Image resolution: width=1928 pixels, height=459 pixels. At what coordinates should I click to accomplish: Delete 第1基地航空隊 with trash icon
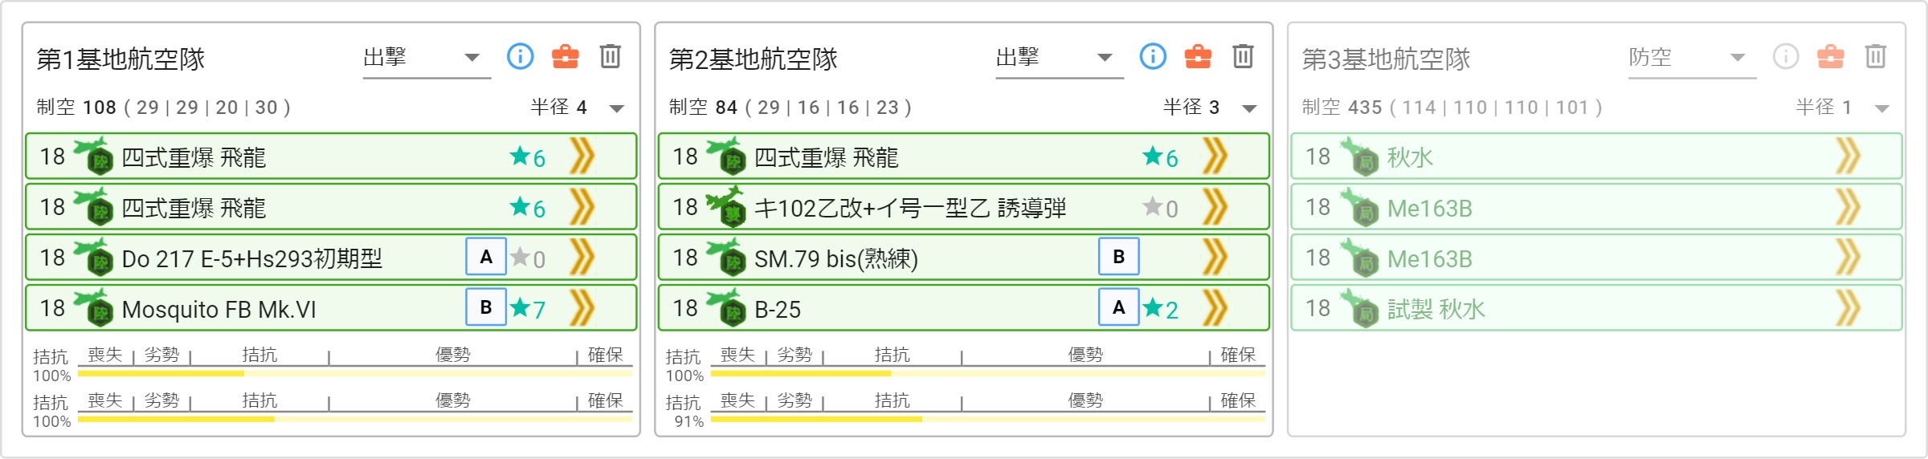pyautogui.click(x=611, y=56)
